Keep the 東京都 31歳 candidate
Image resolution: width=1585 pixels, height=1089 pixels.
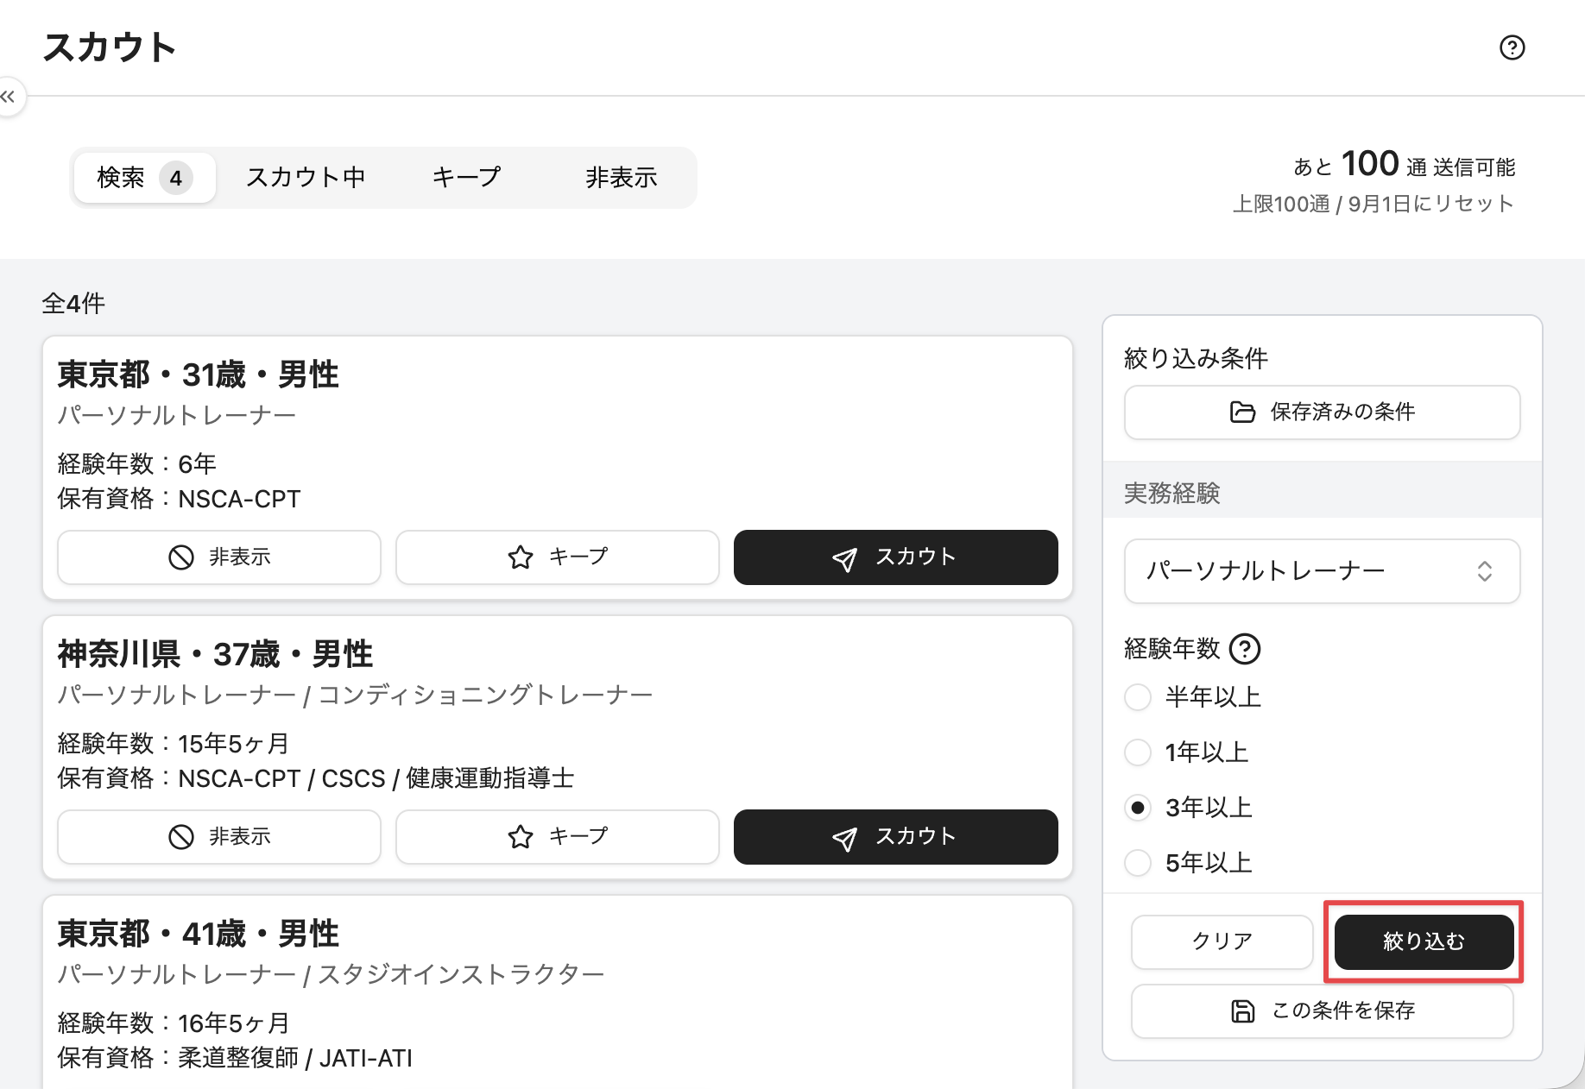coord(557,557)
